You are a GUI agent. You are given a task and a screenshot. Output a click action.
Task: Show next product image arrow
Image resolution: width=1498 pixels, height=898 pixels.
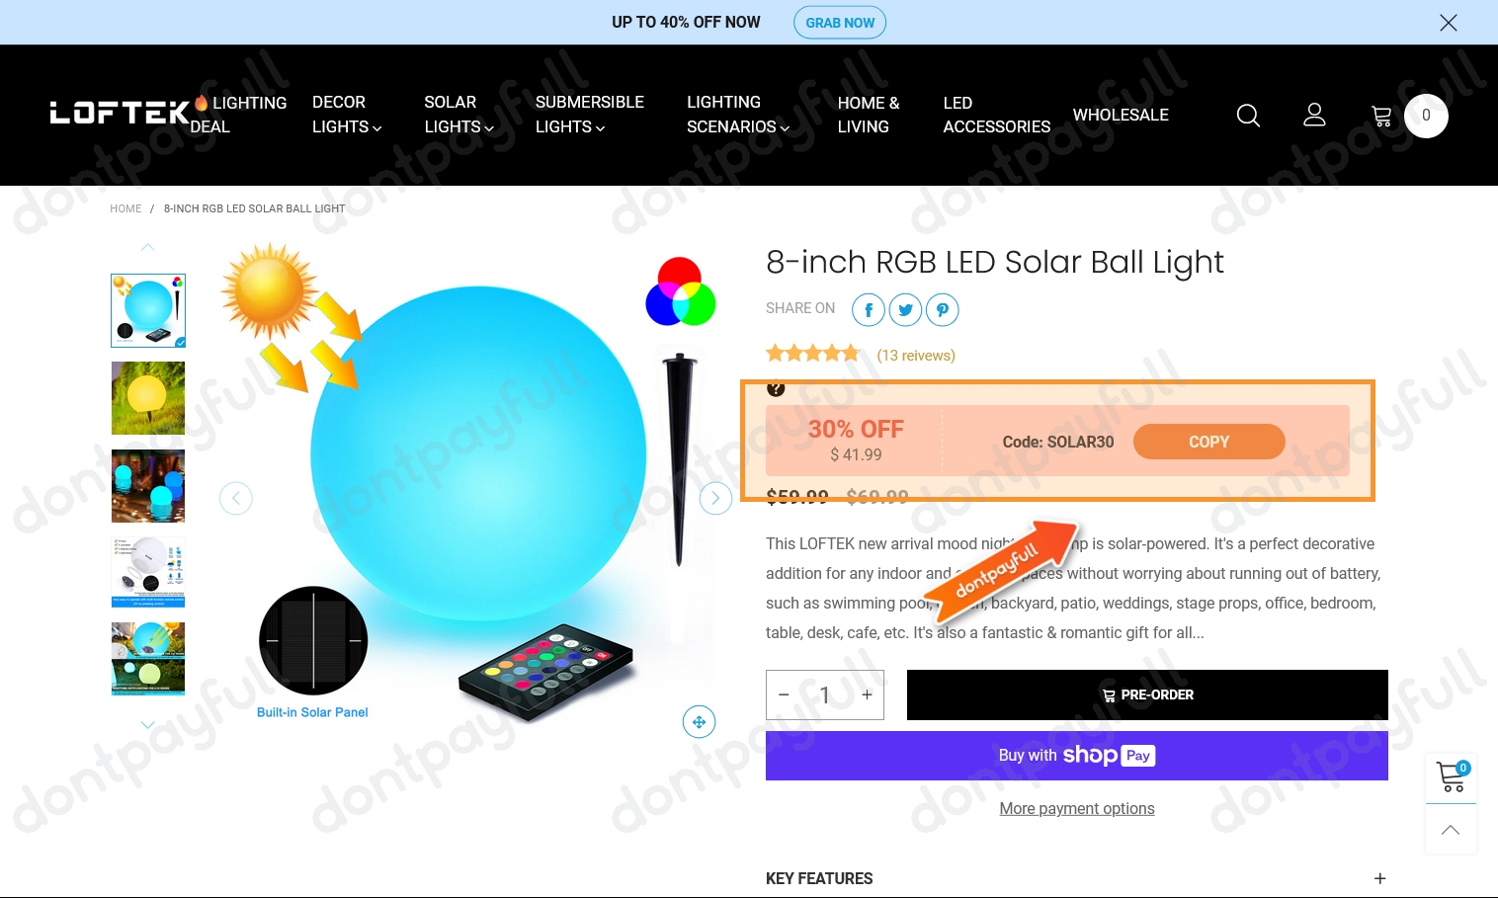(x=715, y=498)
